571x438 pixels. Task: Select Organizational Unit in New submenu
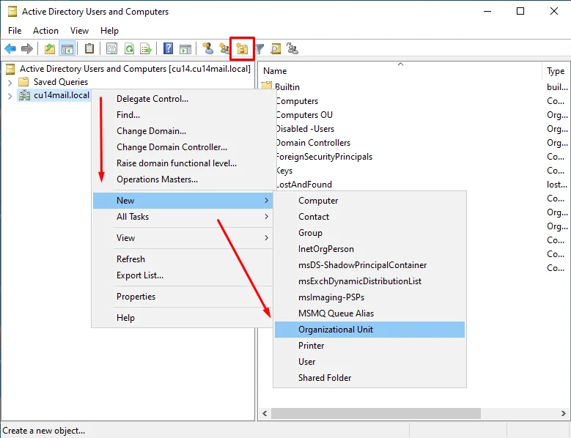[x=369, y=330]
